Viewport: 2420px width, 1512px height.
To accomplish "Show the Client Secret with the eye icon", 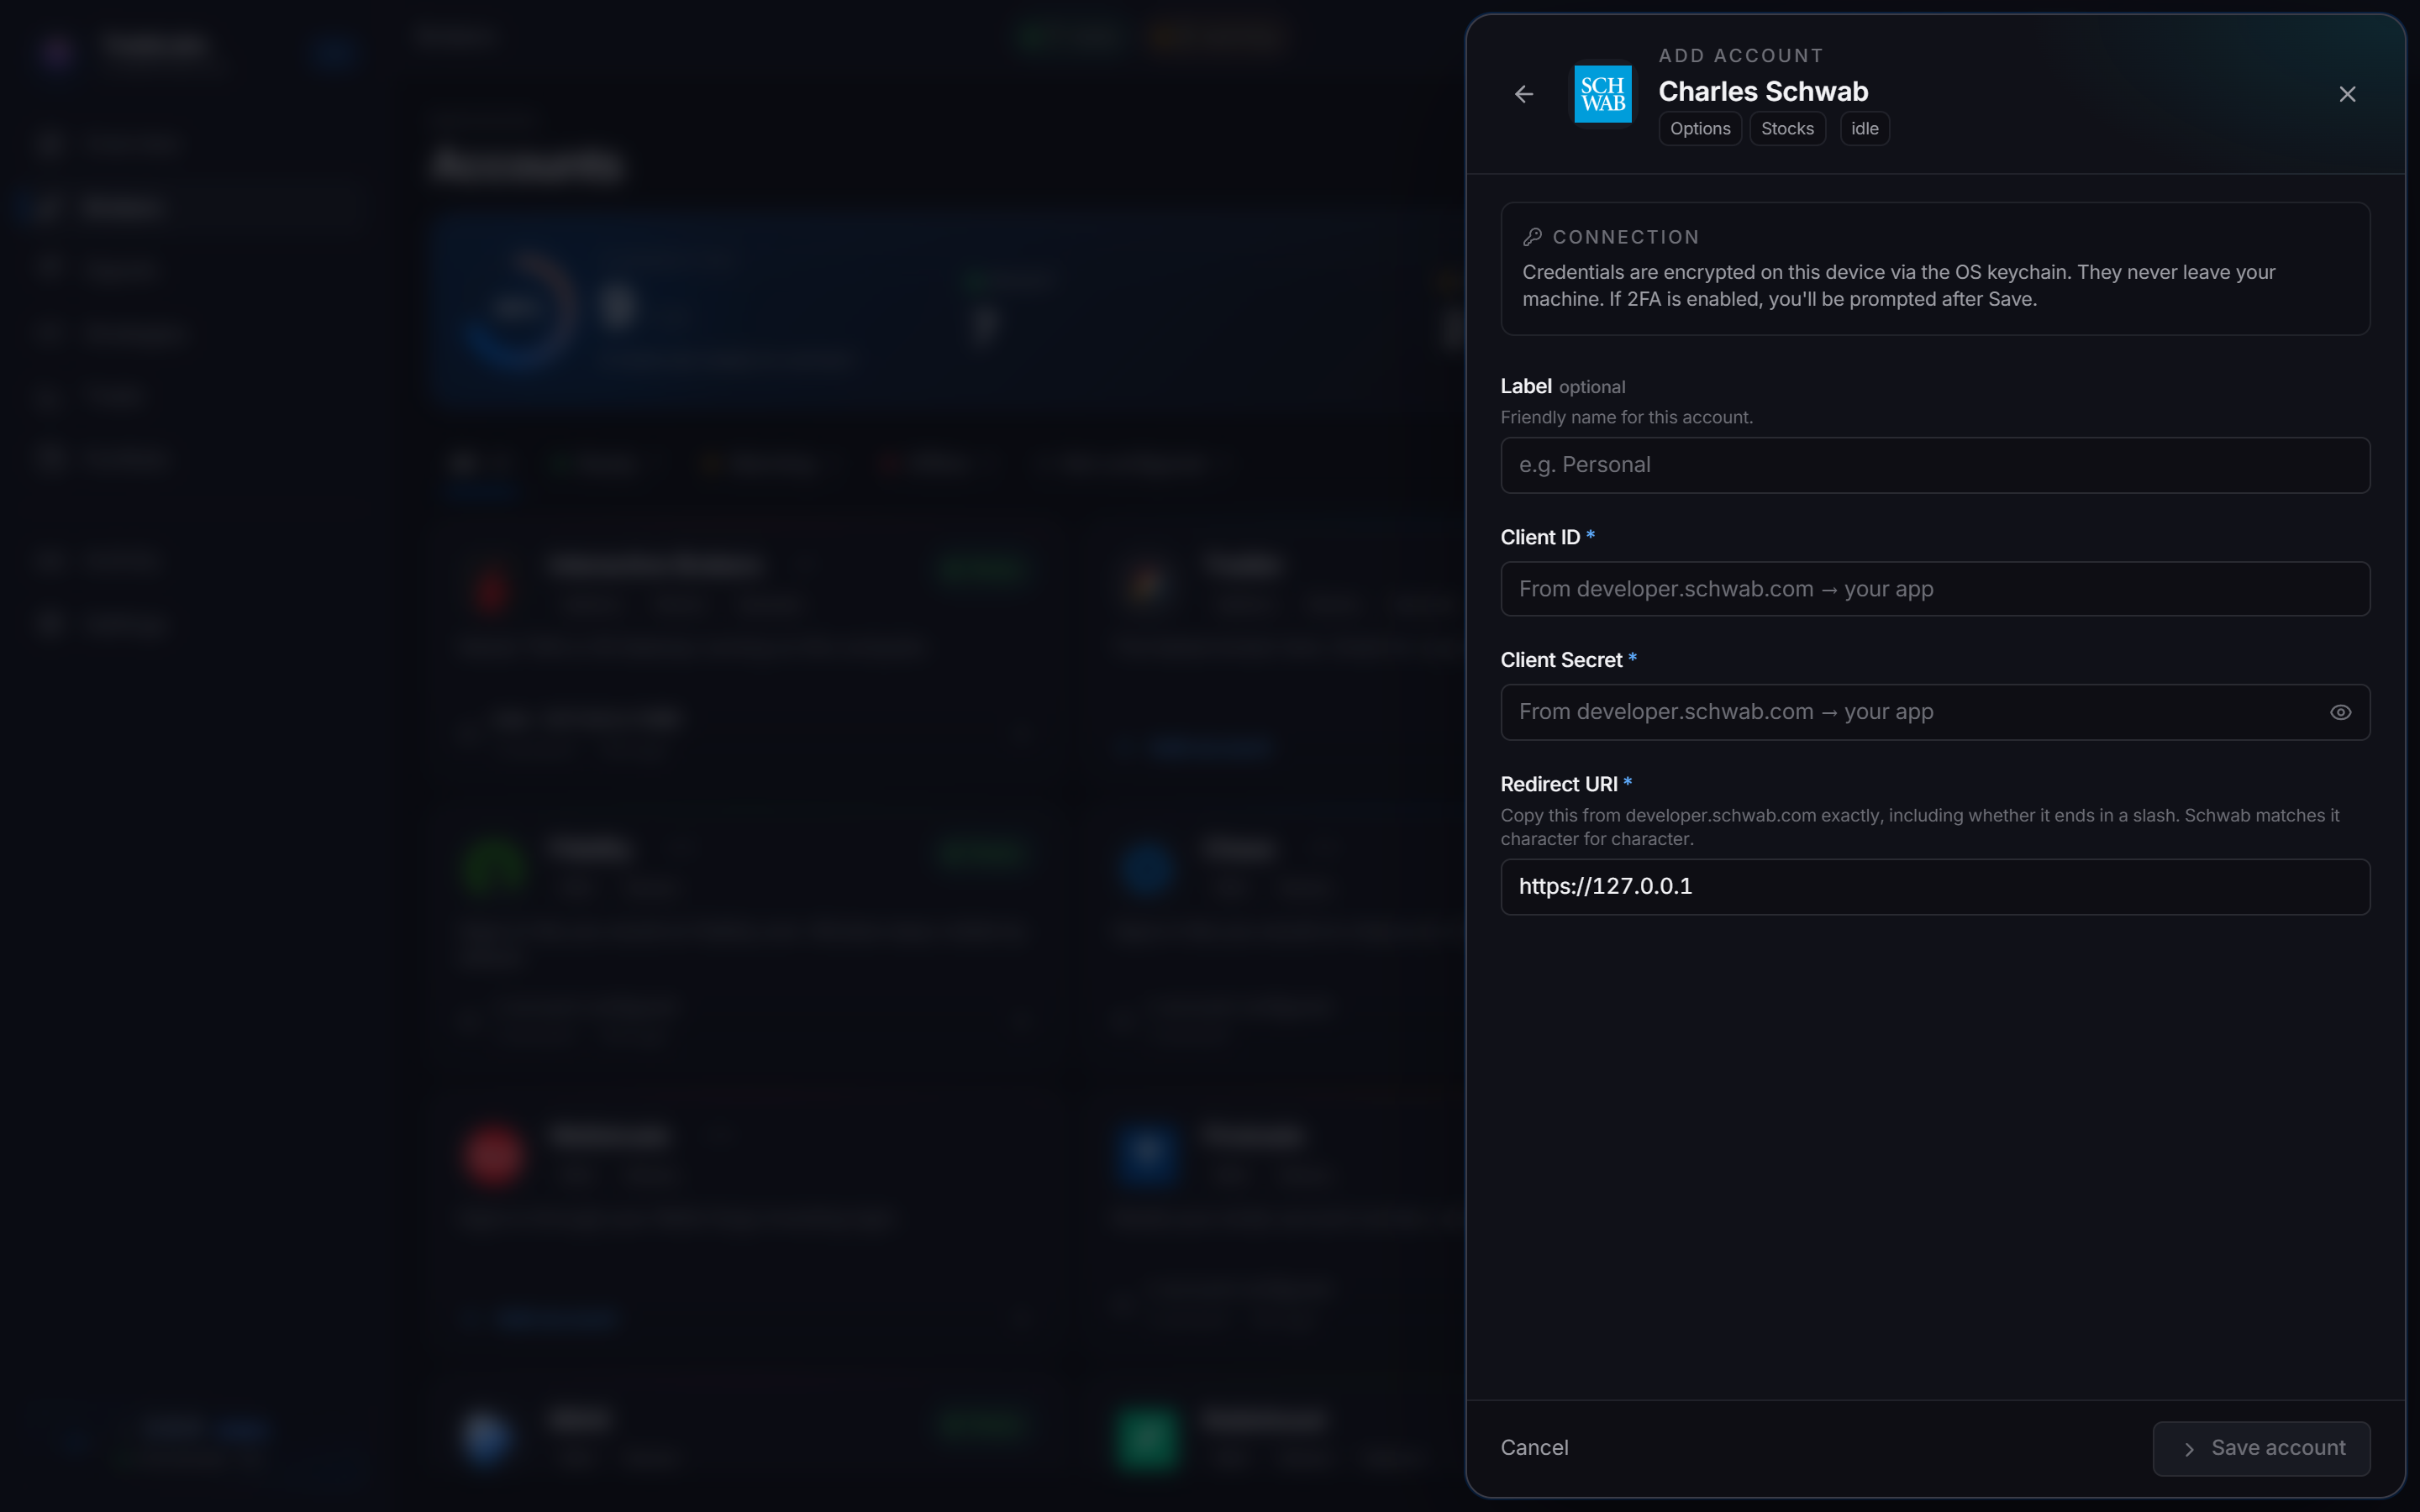I will click(2340, 712).
